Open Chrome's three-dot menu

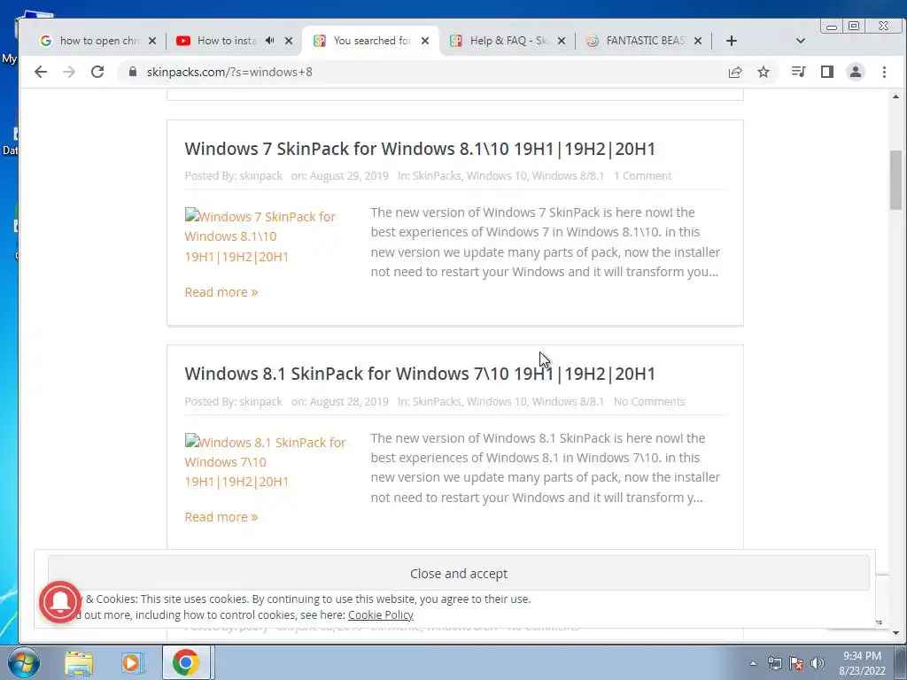pyautogui.click(x=885, y=72)
